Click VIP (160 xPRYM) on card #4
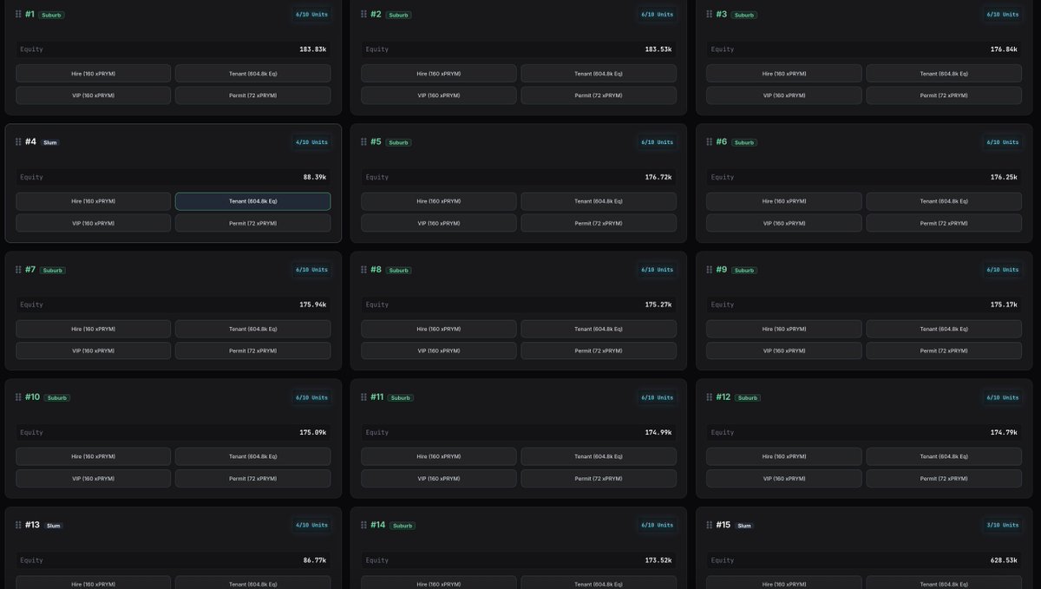Screen dimensions: 1041x589 coord(94,223)
